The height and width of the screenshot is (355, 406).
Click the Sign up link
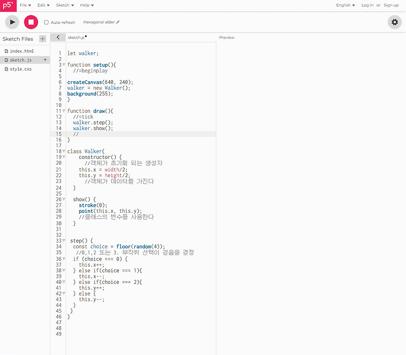(x=391, y=5)
